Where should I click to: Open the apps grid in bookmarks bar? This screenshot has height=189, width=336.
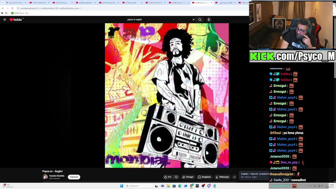6,13
